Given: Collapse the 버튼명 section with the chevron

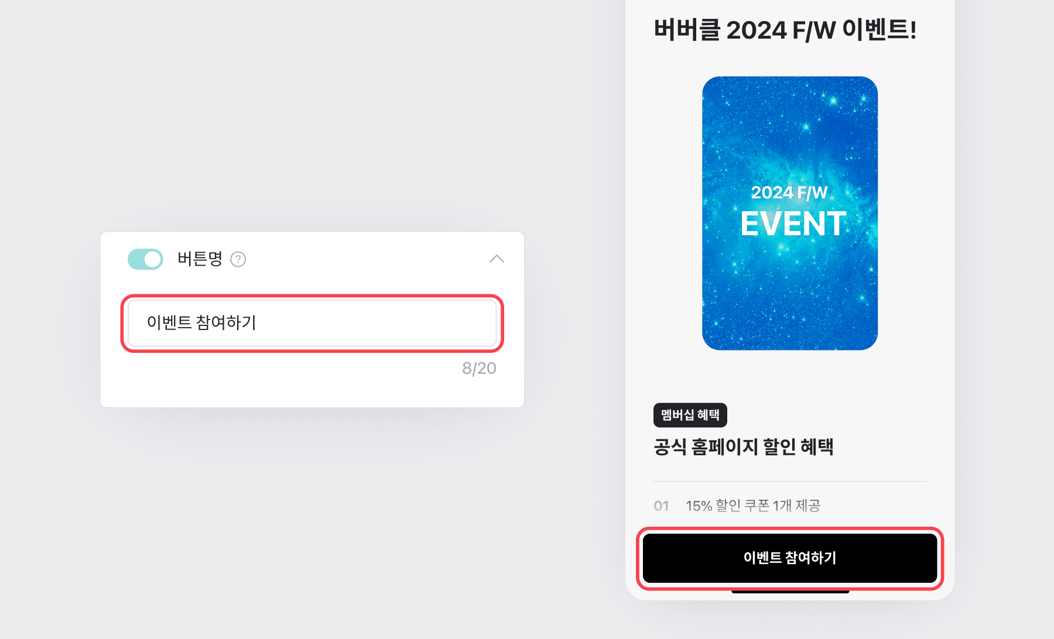Looking at the screenshot, I should pos(497,259).
